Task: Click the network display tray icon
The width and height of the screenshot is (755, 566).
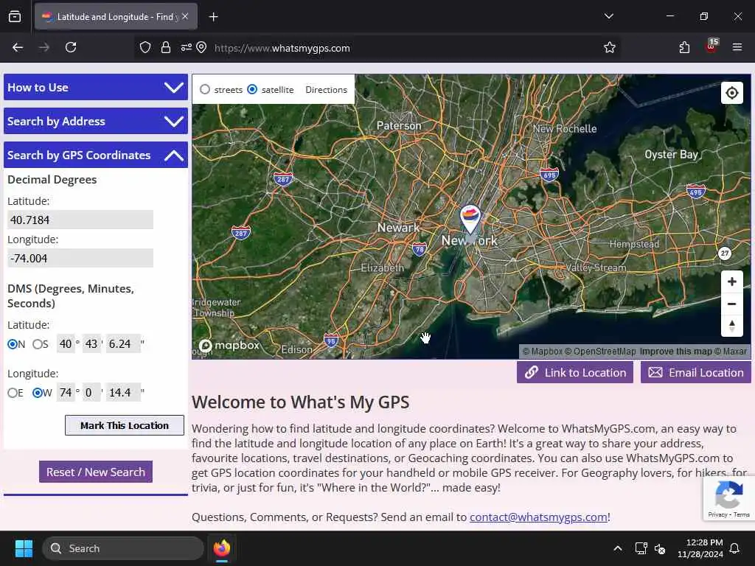Action: [641, 548]
